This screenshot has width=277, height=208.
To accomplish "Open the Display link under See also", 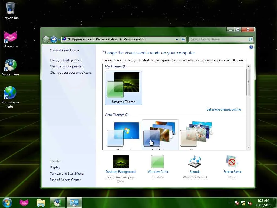I will (x=55, y=167).
